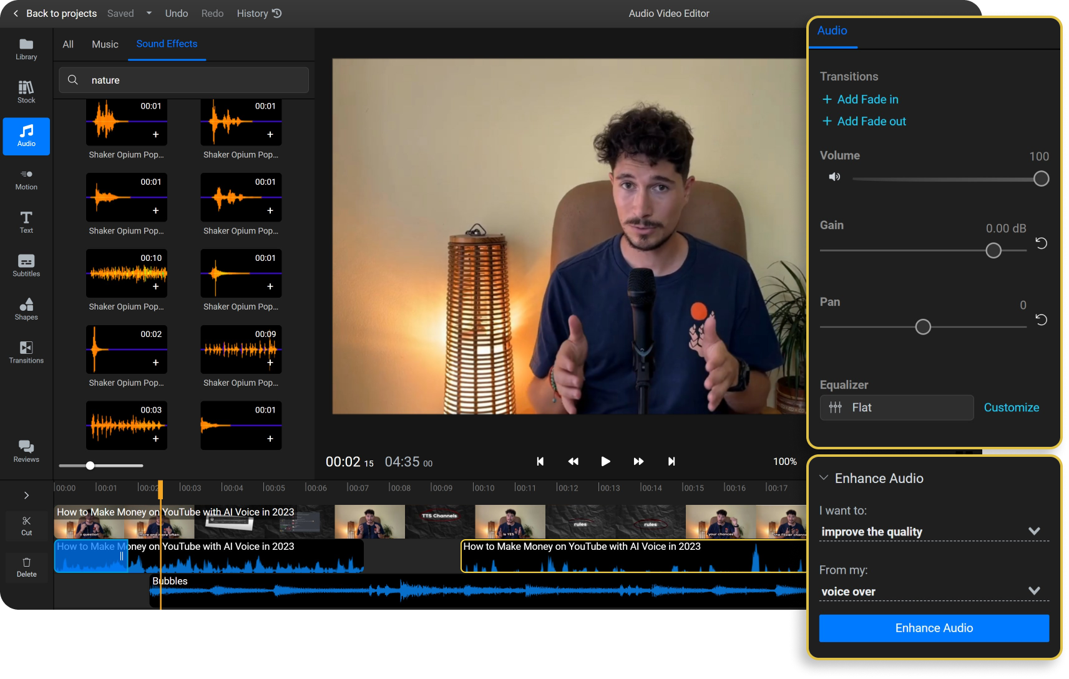The width and height of the screenshot is (1069, 679).
Task: Reset the Gain value to default
Action: pos(1040,243)
